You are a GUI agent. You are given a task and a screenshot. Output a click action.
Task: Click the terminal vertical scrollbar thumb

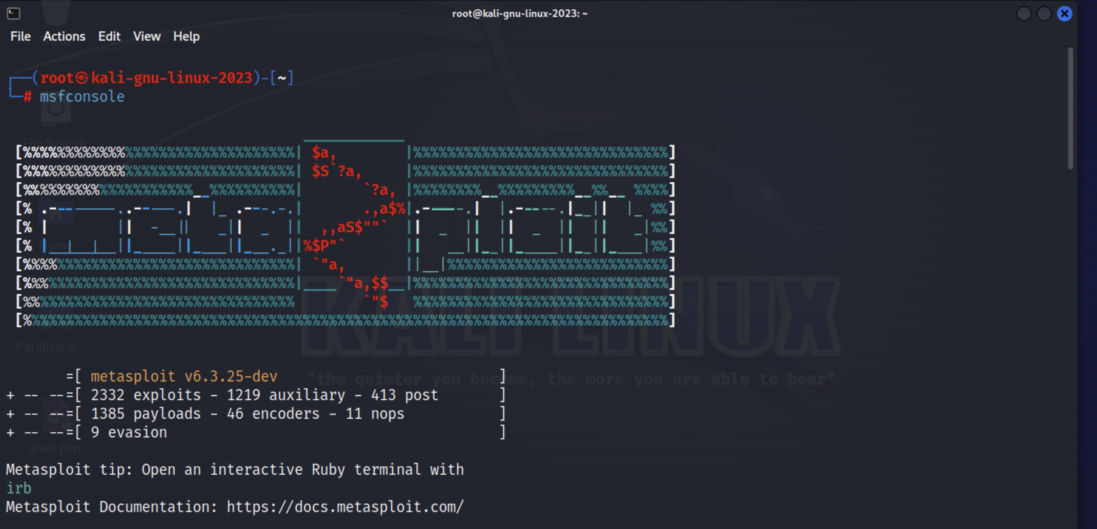1070,109
